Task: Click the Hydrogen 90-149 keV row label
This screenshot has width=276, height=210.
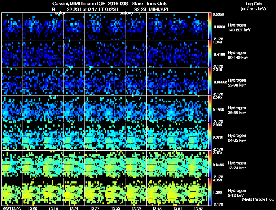Action: click(238, 55)
